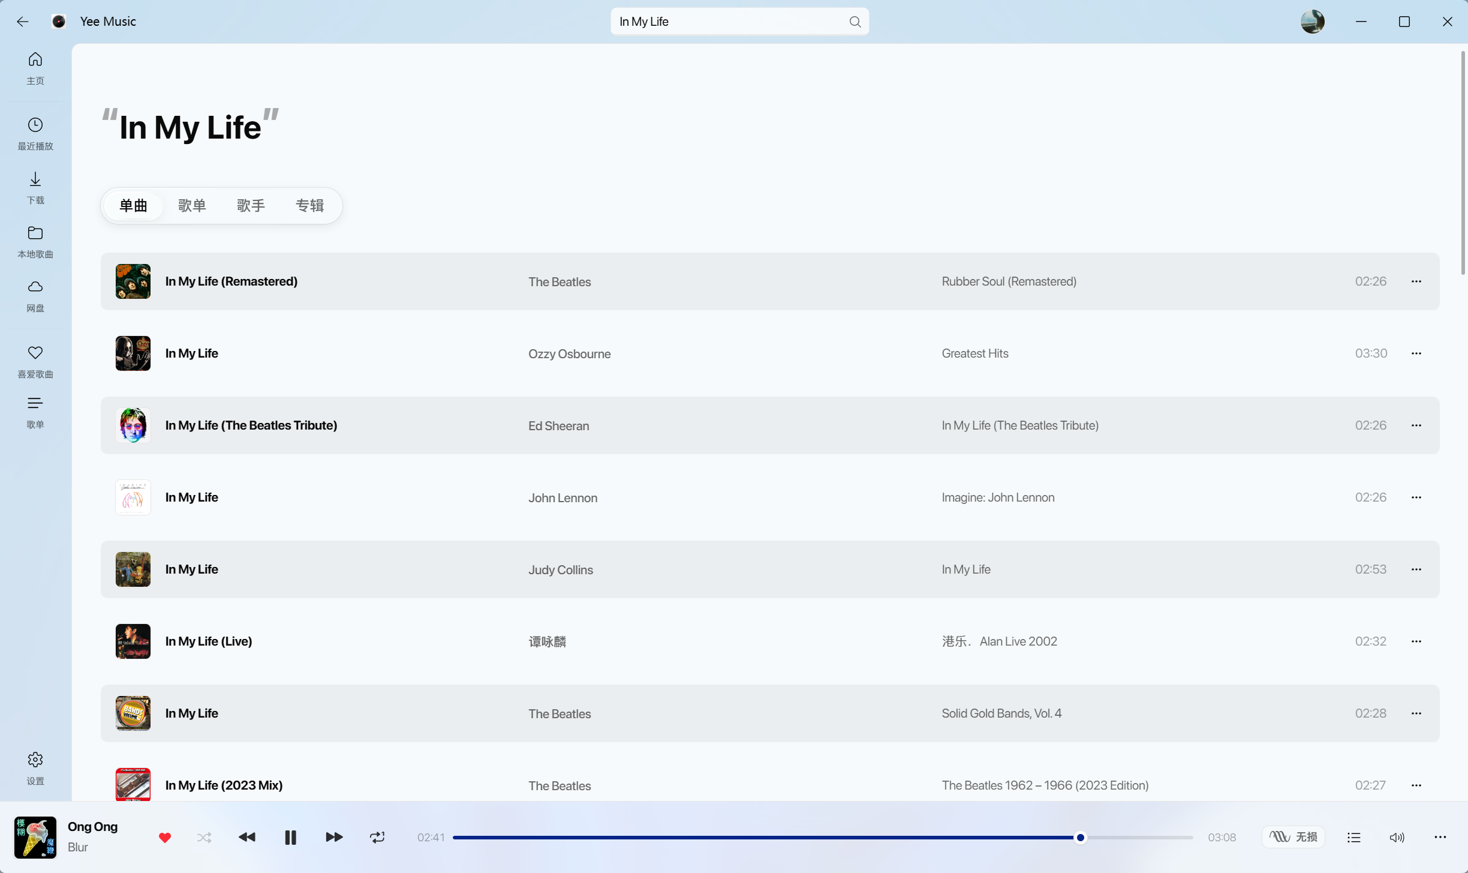
Task: Pause the current song
Action: point(291,837)
